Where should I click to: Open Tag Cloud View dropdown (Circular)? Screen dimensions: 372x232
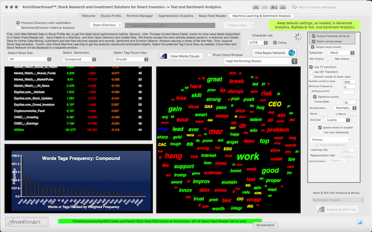(131, 59)
